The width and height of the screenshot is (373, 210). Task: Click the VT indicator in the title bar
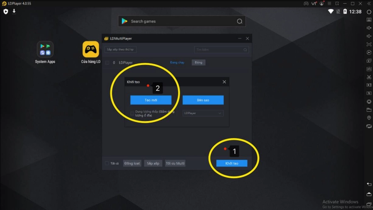(314, 4)
